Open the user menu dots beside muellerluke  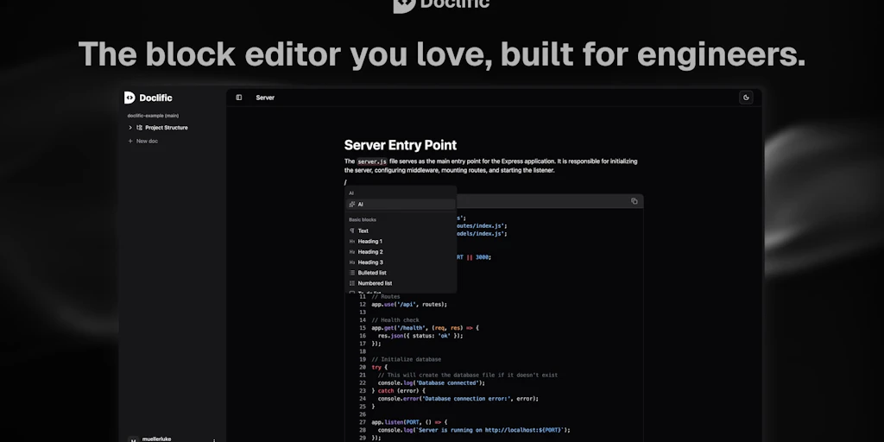click(214, 439)
